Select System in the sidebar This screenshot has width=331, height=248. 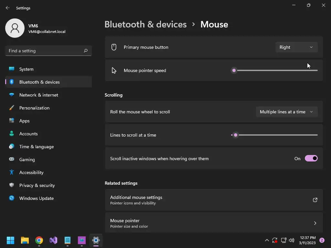point(48,69)
